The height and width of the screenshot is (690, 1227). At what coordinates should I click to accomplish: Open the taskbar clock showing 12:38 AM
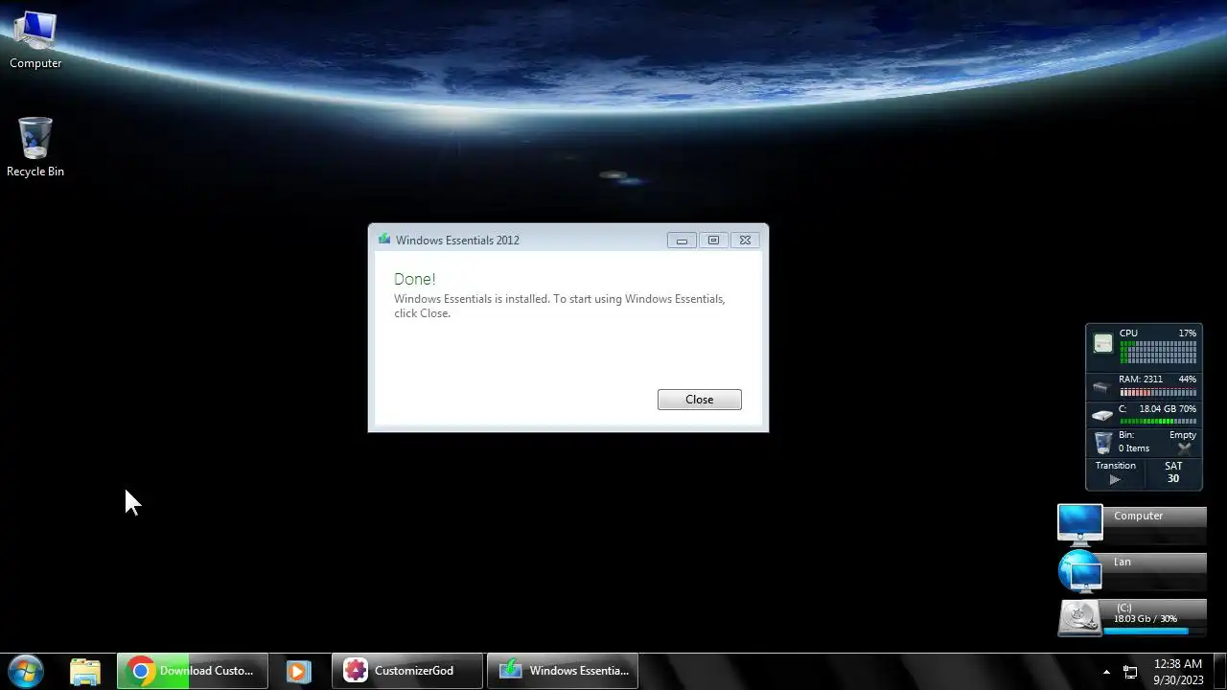1178,671
